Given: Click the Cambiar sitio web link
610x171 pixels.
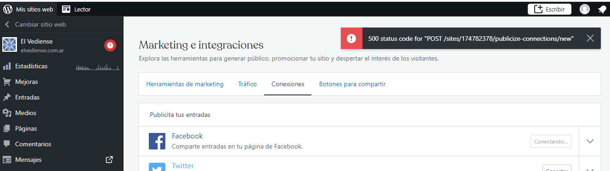Looking at the screenshot, I should [40, 25].
